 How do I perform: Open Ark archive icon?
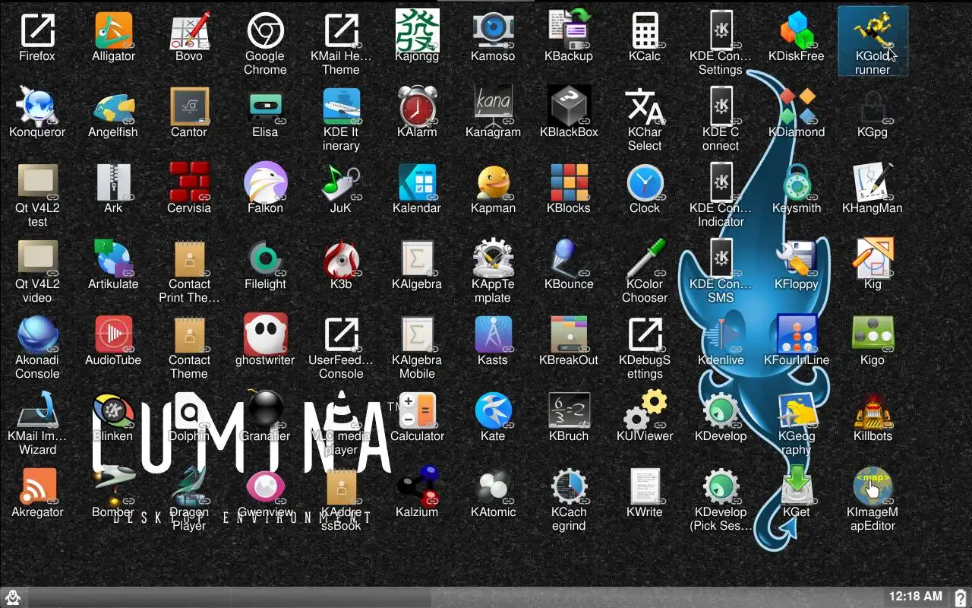click(x=113, y=182)
